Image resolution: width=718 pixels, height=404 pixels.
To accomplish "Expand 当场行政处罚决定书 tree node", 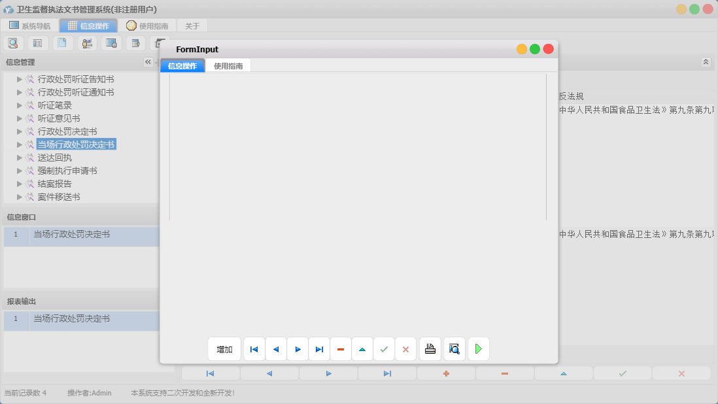I will click(19, 144).
